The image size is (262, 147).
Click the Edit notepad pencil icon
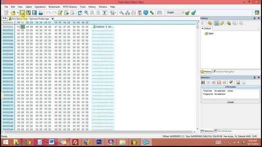60,13
